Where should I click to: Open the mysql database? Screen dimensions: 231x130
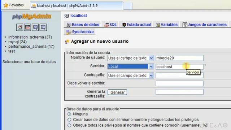tap(17, 42)
